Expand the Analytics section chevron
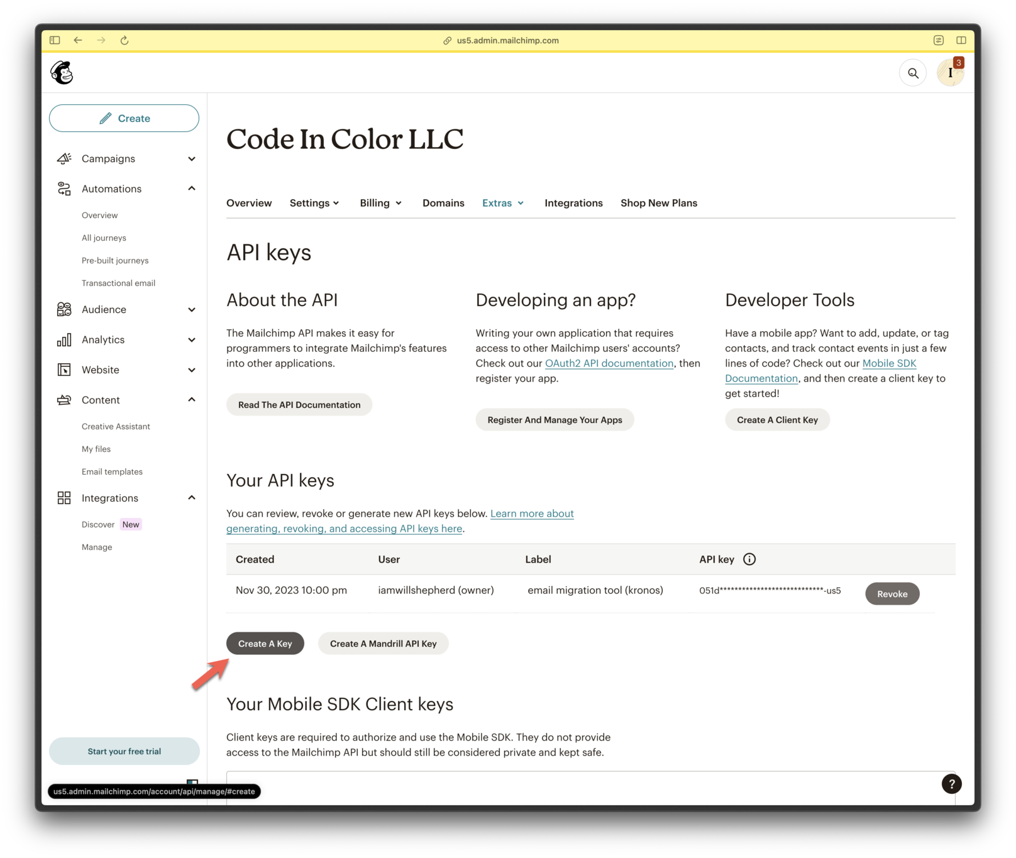1016x858 pixels. (192, 339)
